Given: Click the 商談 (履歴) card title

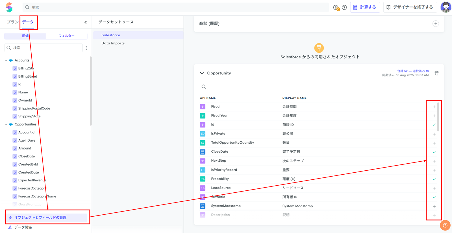Looking at the screenshot, I should 209,24.
